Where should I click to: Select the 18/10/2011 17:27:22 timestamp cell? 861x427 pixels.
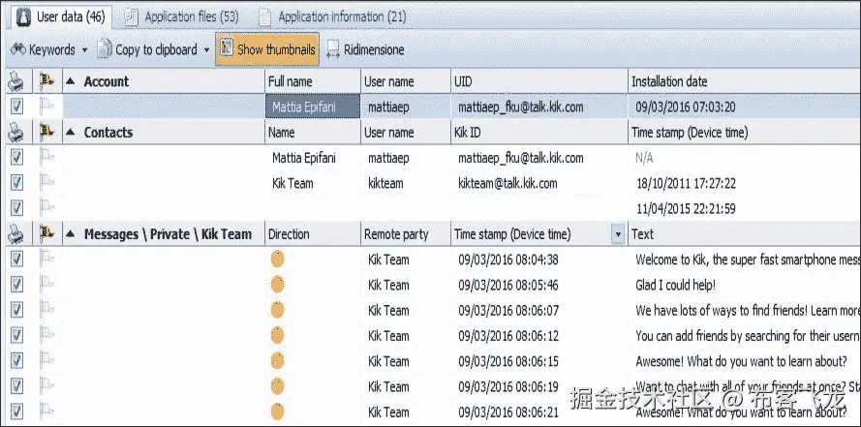[x=686, y=183]
